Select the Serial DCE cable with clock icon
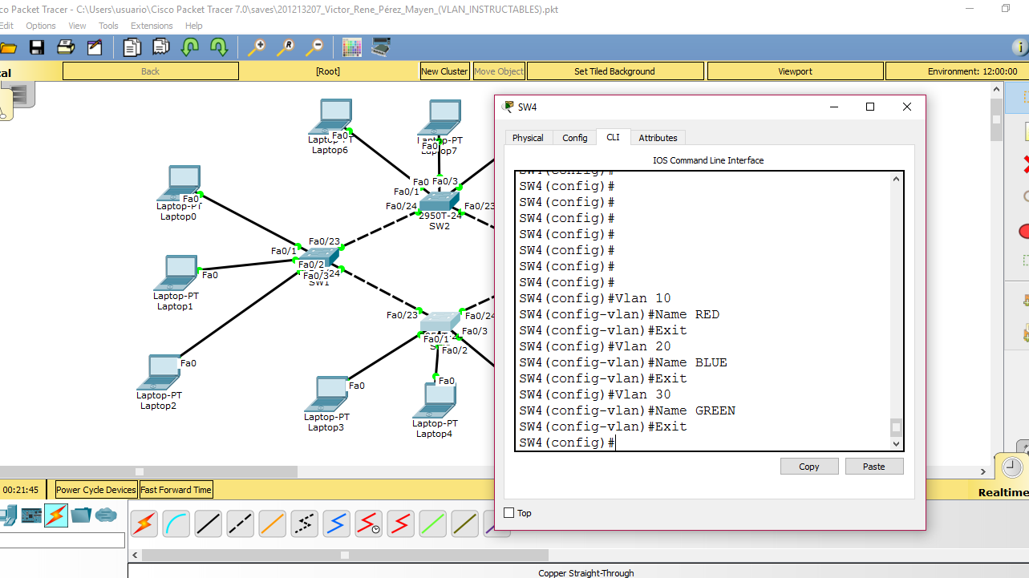 (368, 523)
